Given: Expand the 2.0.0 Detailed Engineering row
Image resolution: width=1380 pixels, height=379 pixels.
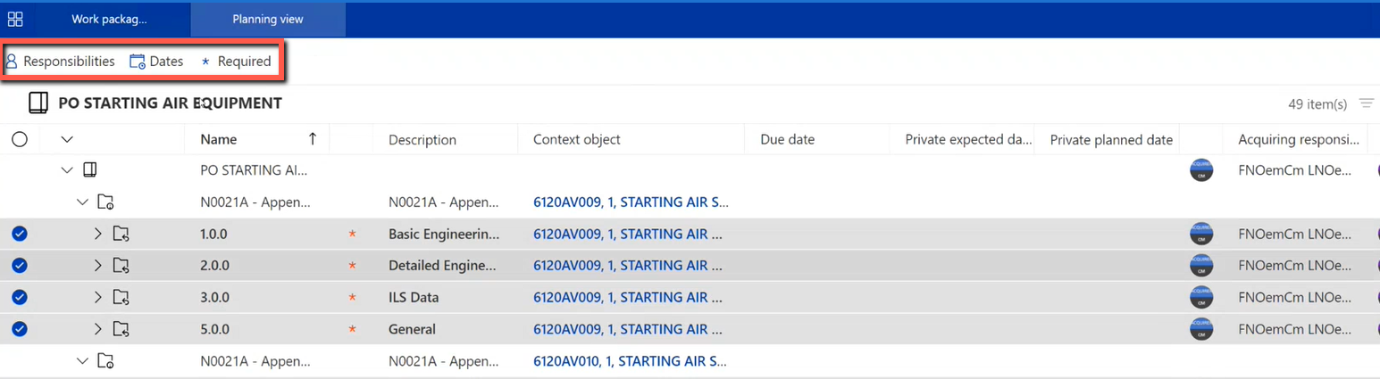Looking at the screenshot, I should [98, 266].
